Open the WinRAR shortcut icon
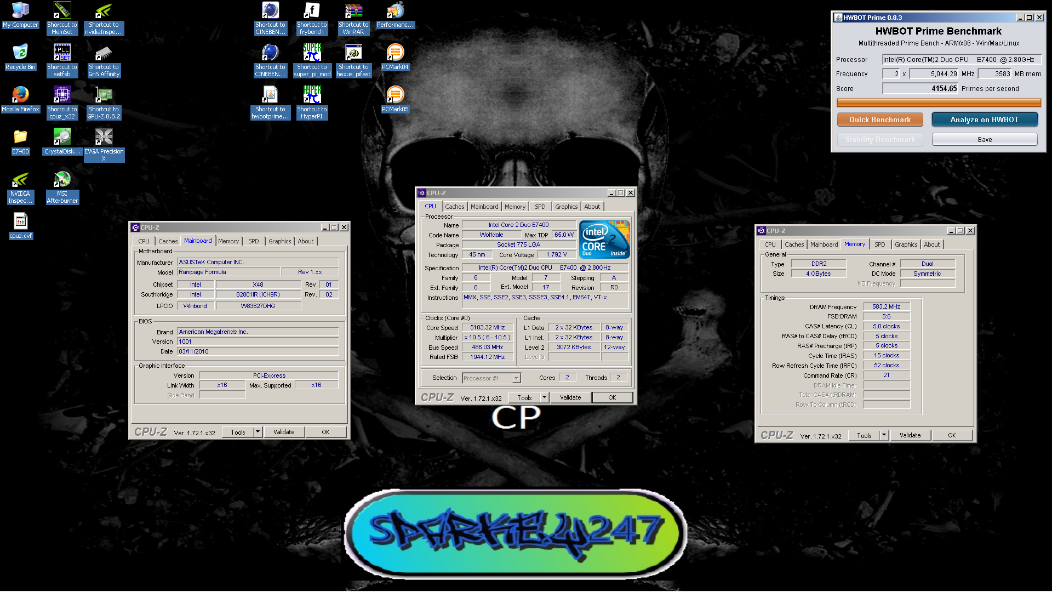Screen dimensions: 1052x592 (x=353, y=18)
